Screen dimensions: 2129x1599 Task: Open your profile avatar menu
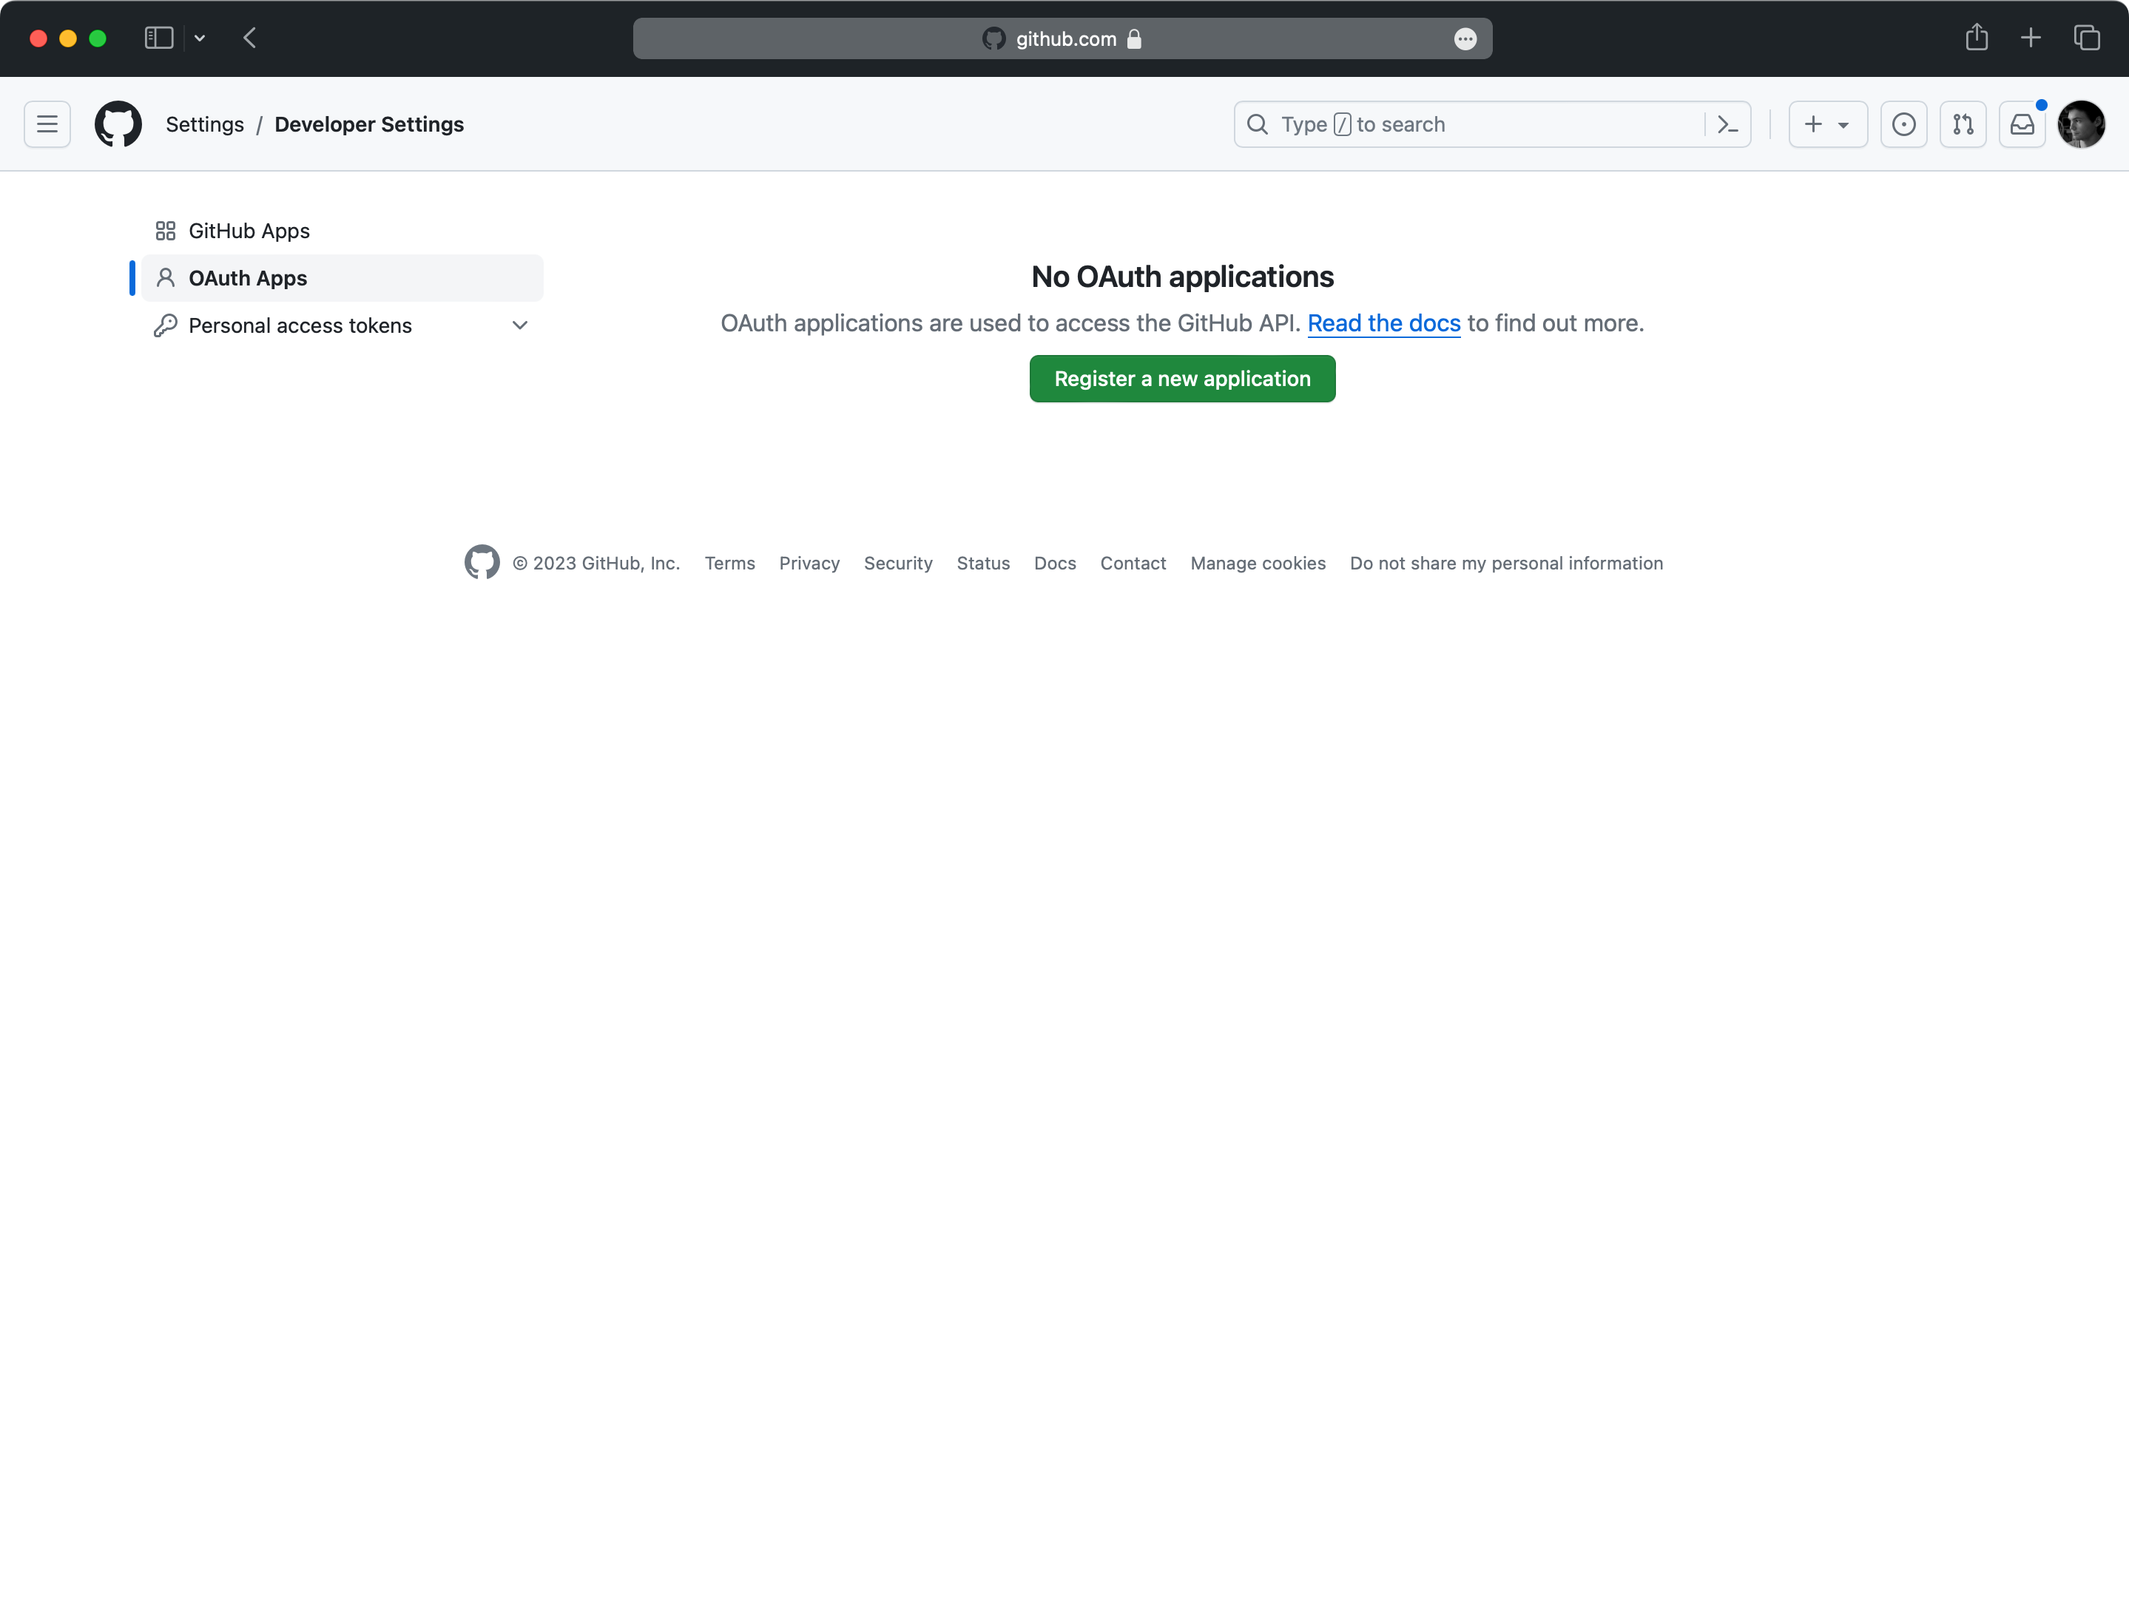click(2081, 124)
